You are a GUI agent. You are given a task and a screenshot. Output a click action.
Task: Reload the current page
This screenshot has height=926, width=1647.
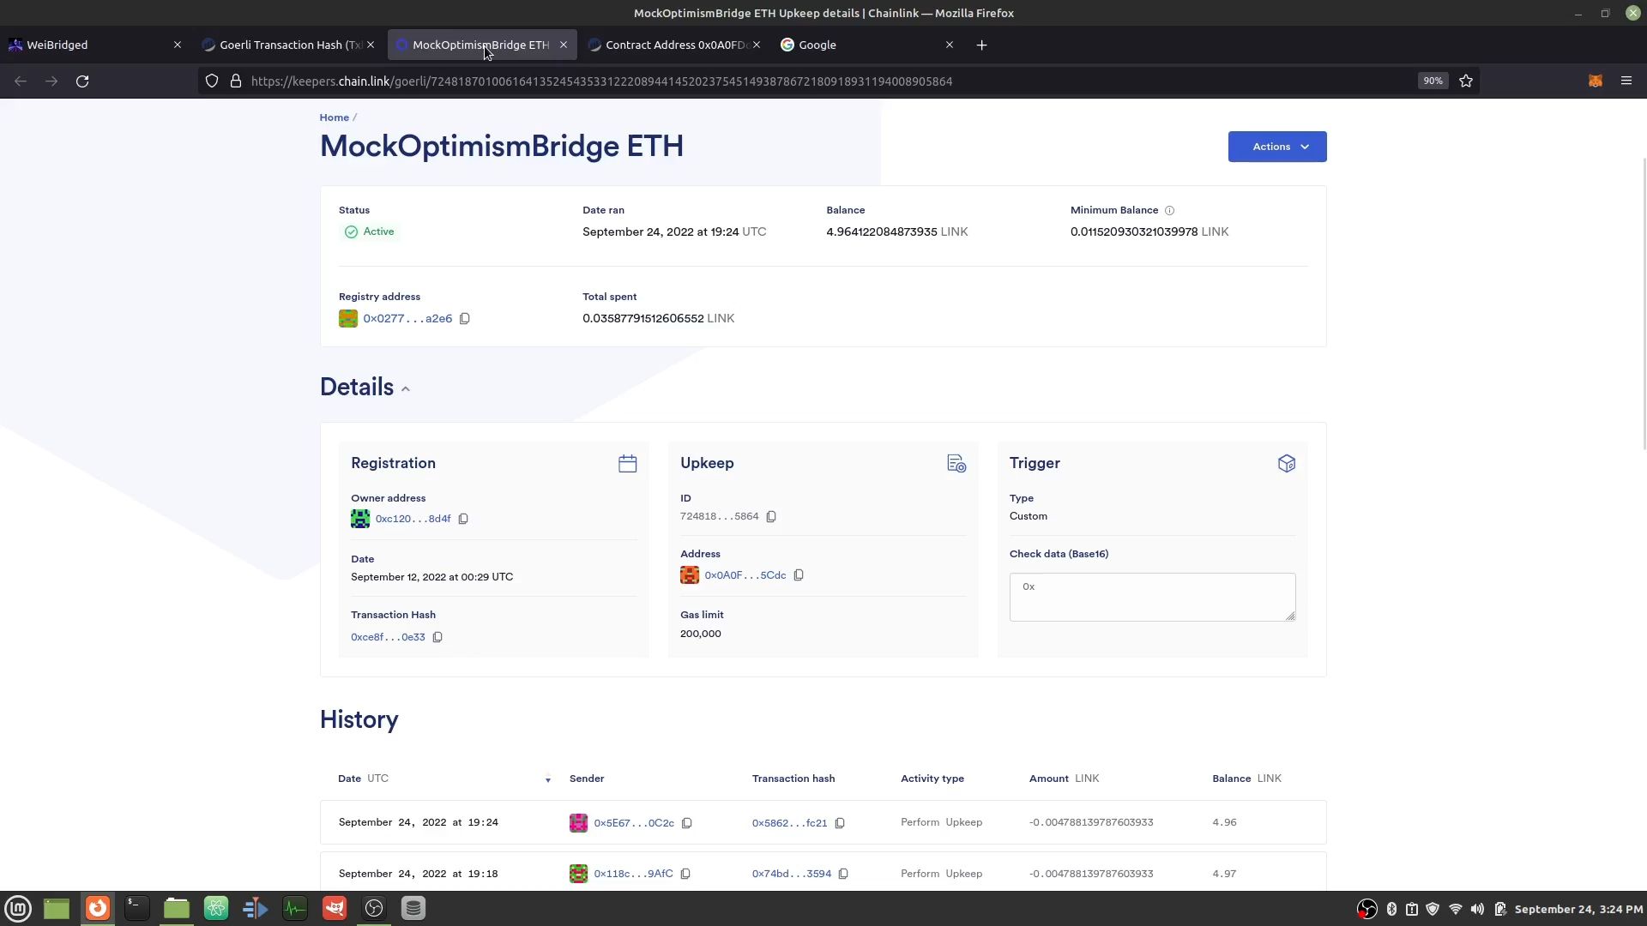tap(82, 81)
